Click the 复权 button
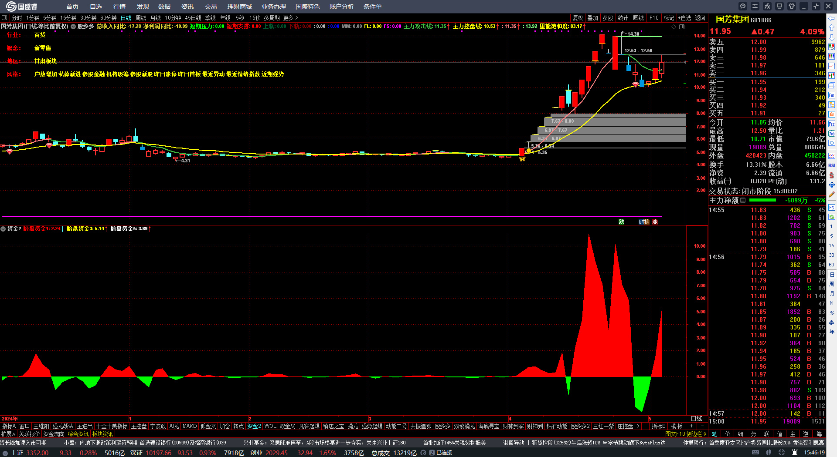Viewport: 837px width, 457px height. pyautogui.click(x=578, y=18)
